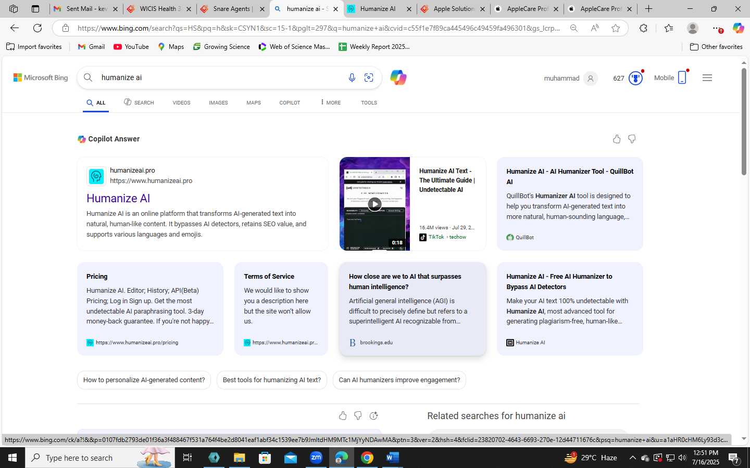Click the browser address bar URL
The image size is (750, 468).
pos(319,28)
